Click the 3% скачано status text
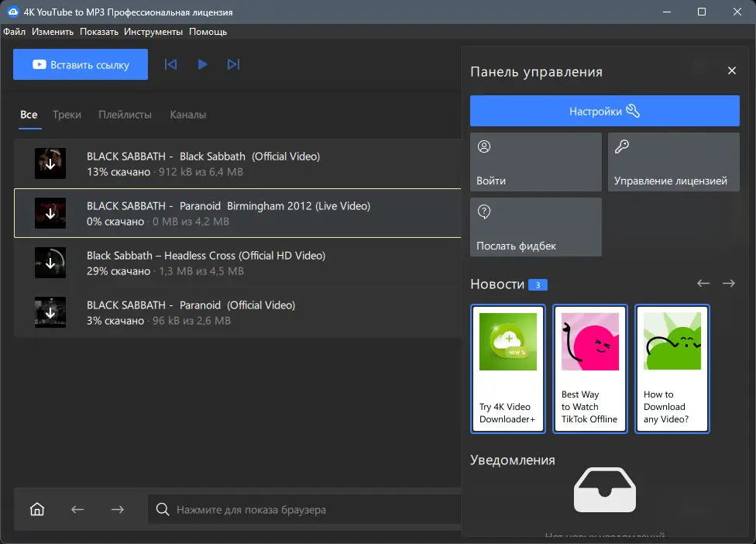Image resolution: width=756 pixels, height=544 pixels. pos(115,321)
